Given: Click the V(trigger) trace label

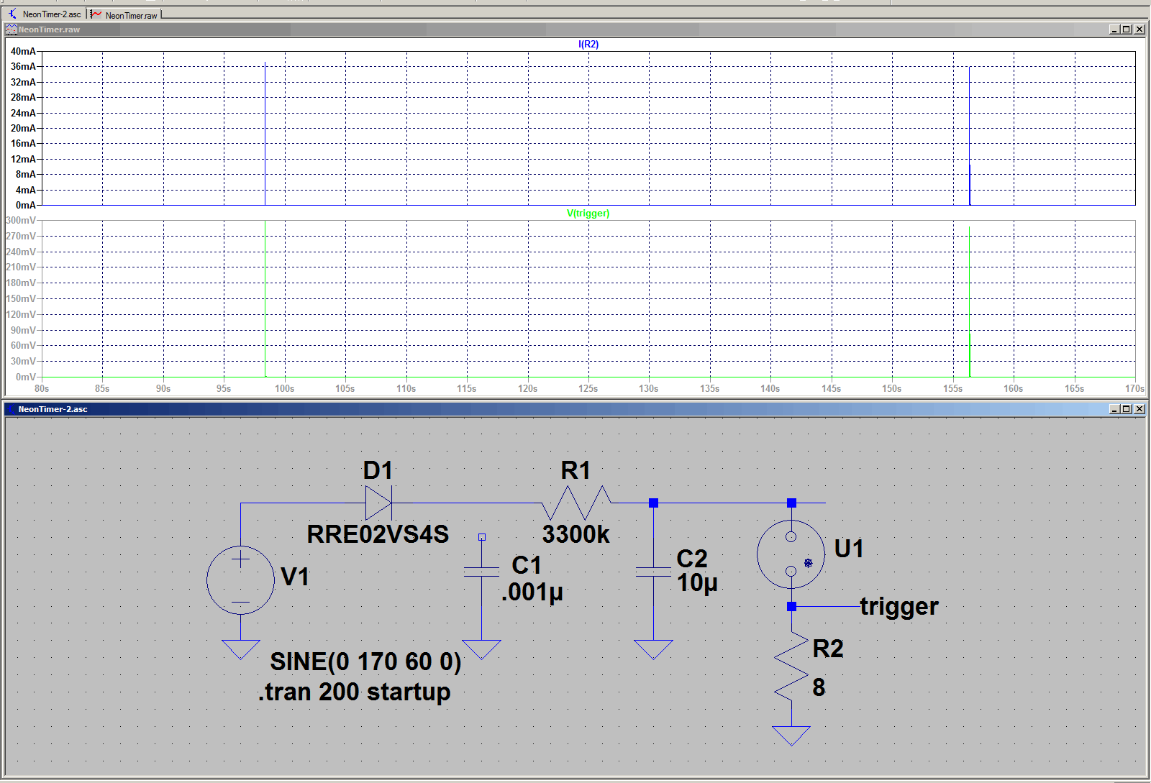Looking at the screenshot, I should [588, 214].
